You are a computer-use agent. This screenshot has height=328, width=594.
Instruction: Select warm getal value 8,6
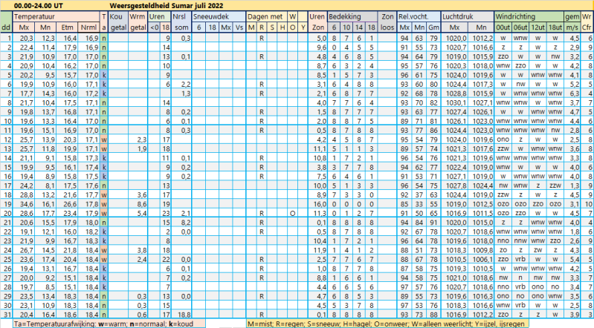point(142,204)
